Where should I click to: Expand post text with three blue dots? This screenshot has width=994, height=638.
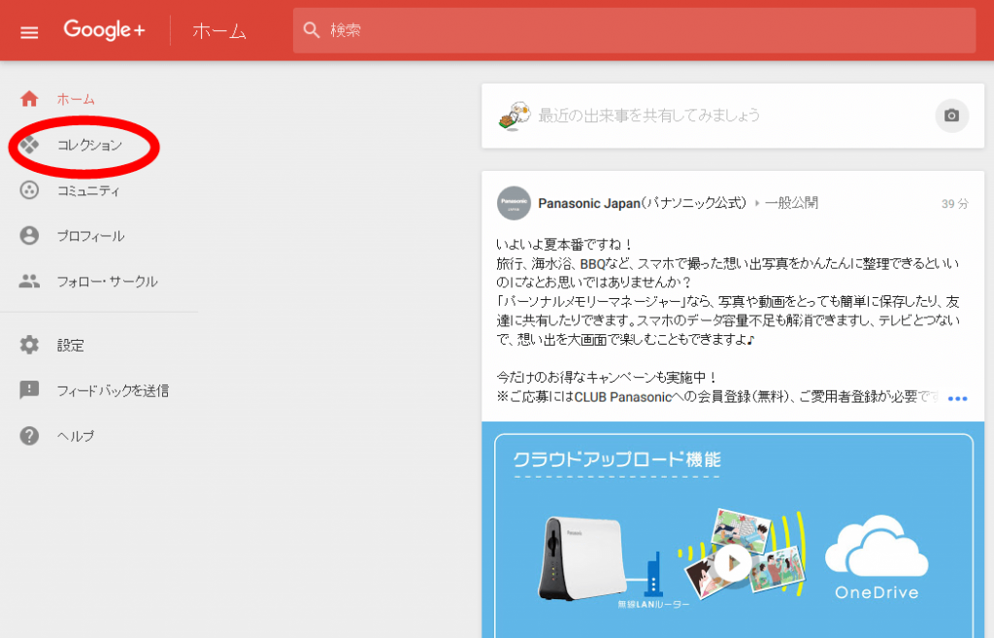[957, 399]
